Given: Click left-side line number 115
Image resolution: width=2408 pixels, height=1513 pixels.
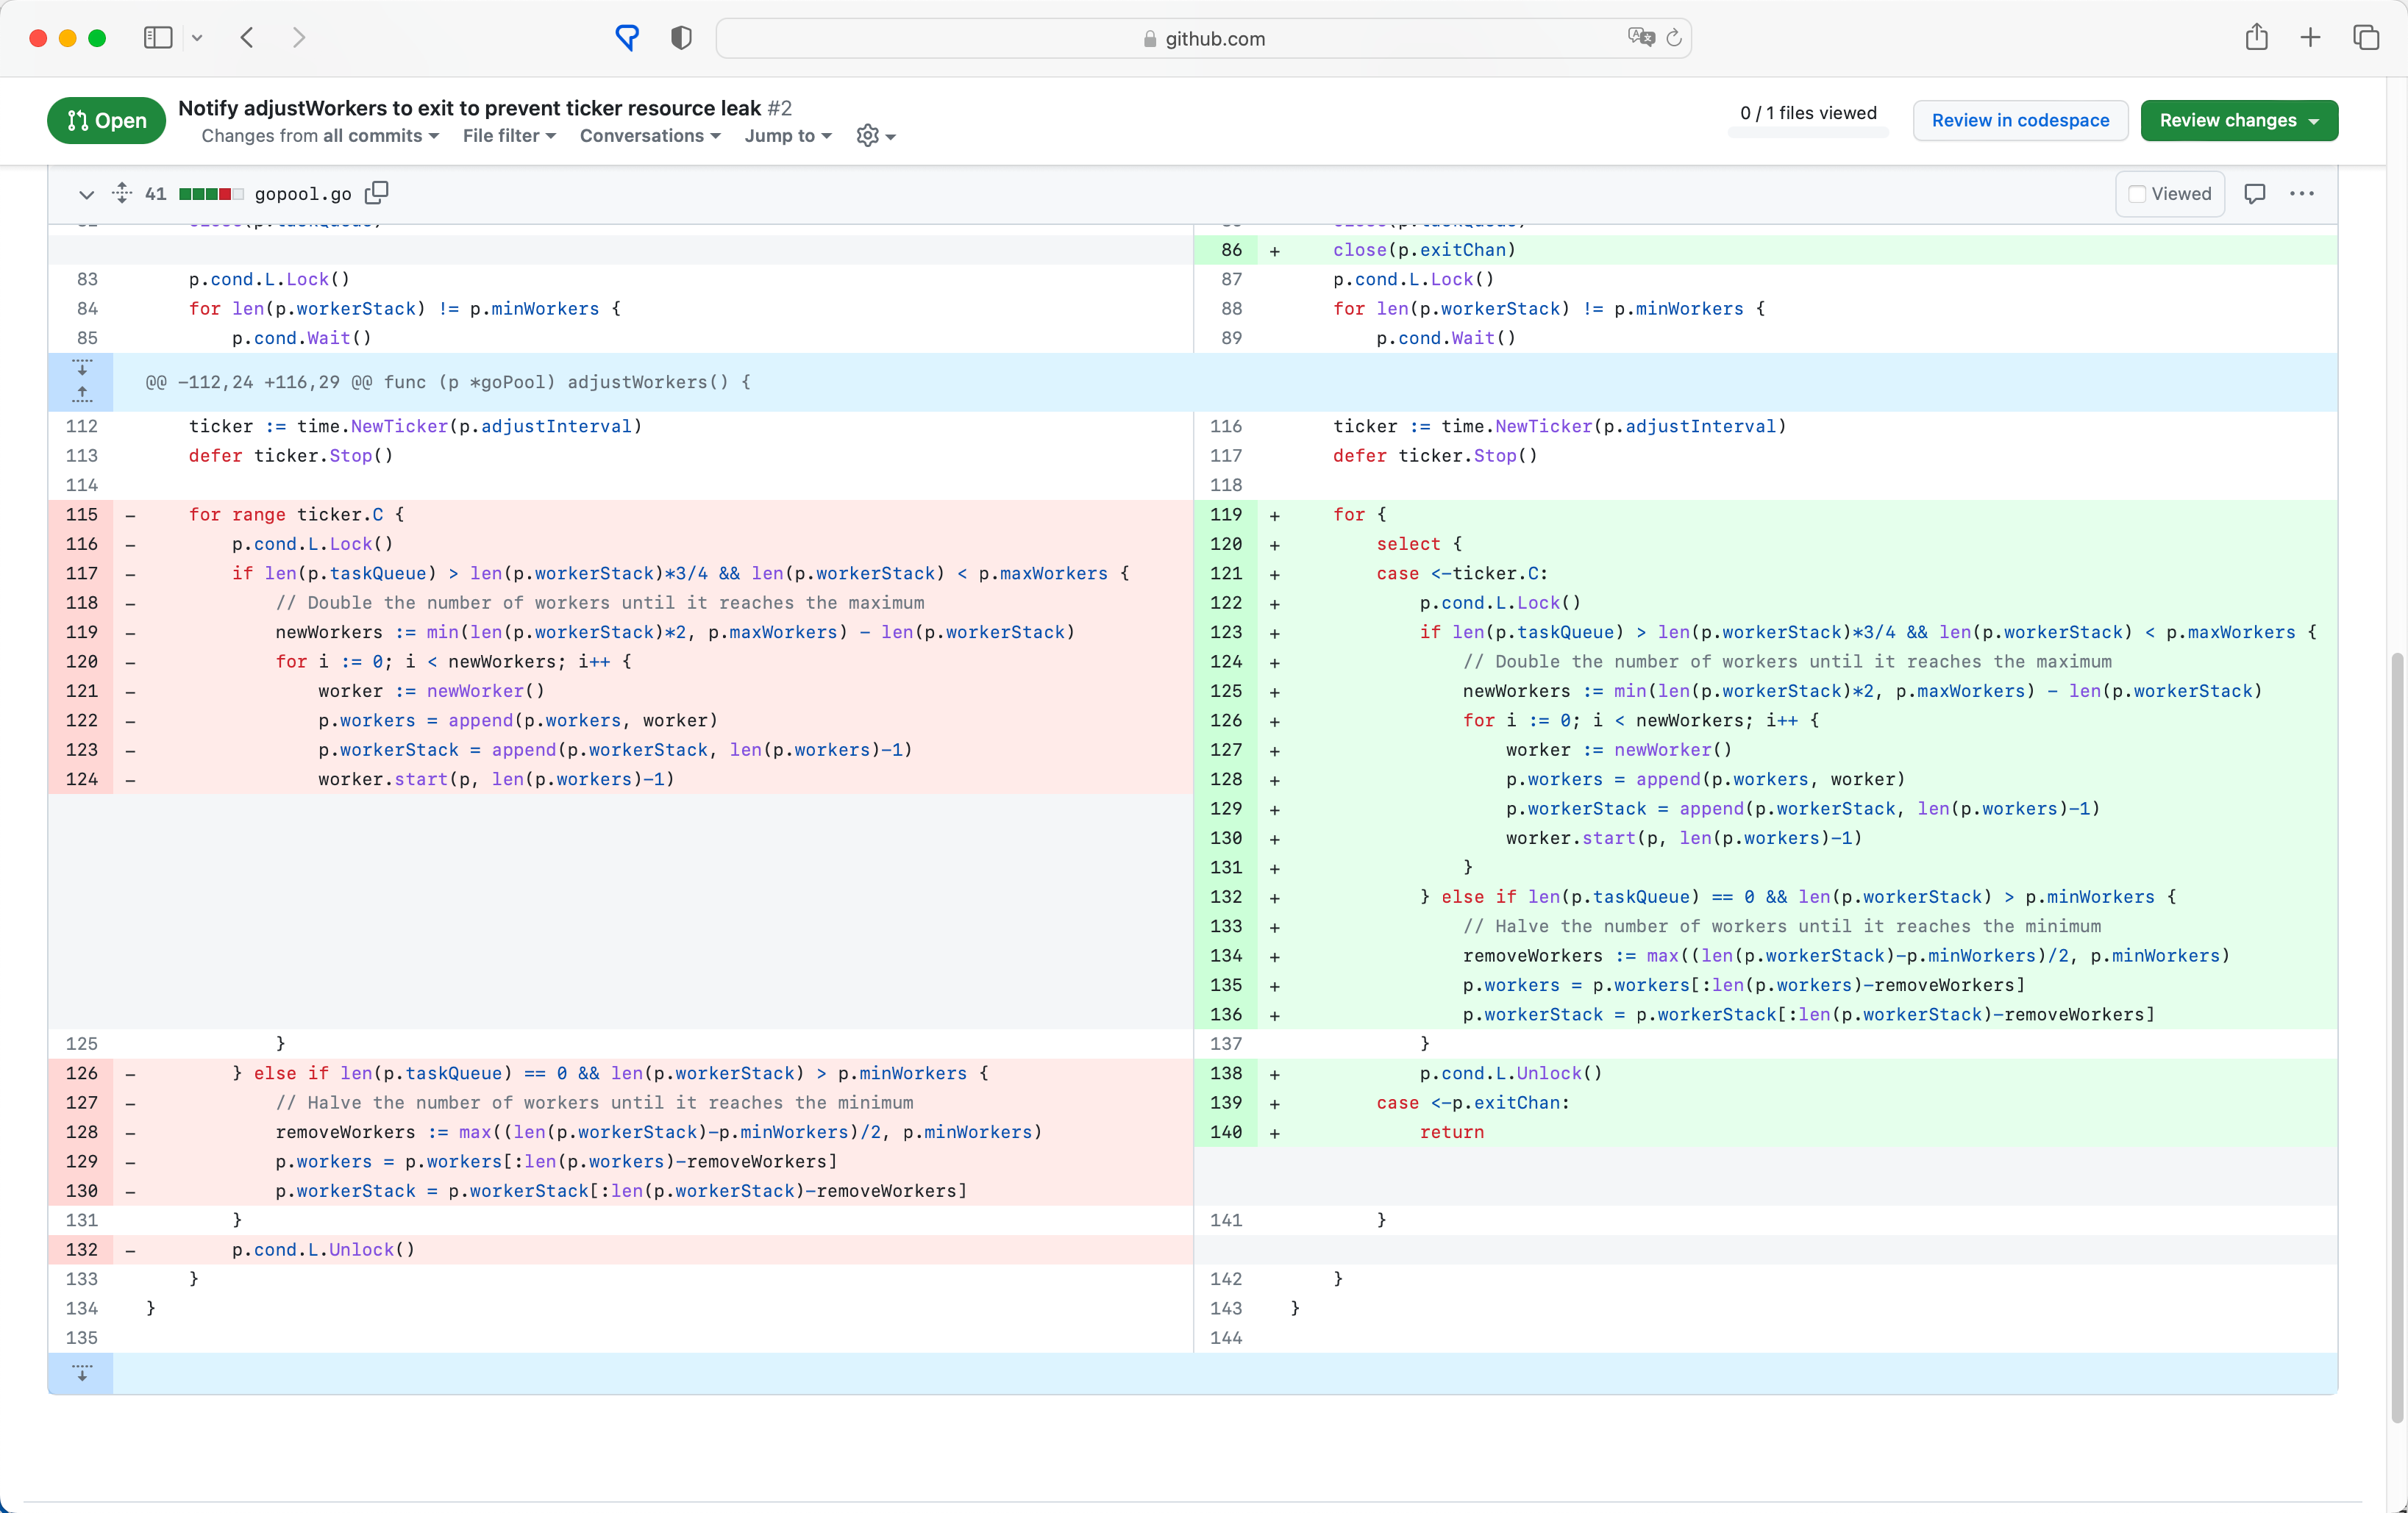Looking at the screenshot, I should click(82, 515).
